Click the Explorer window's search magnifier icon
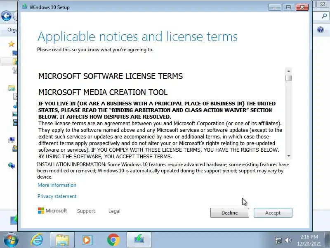 (324, 16)
